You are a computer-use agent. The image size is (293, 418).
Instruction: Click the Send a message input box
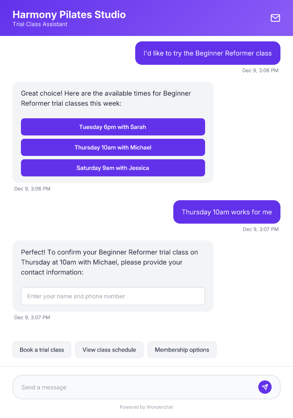[x=126, y=387]
